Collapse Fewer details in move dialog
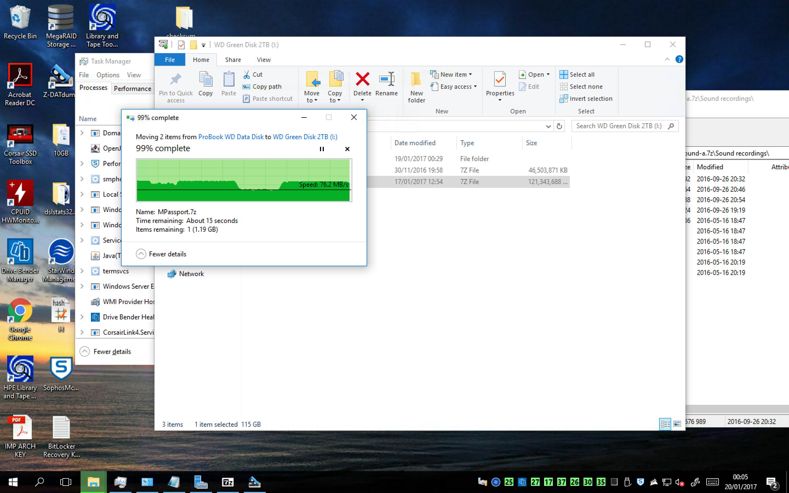Viewport: 789px width, 493px height. 161,254
